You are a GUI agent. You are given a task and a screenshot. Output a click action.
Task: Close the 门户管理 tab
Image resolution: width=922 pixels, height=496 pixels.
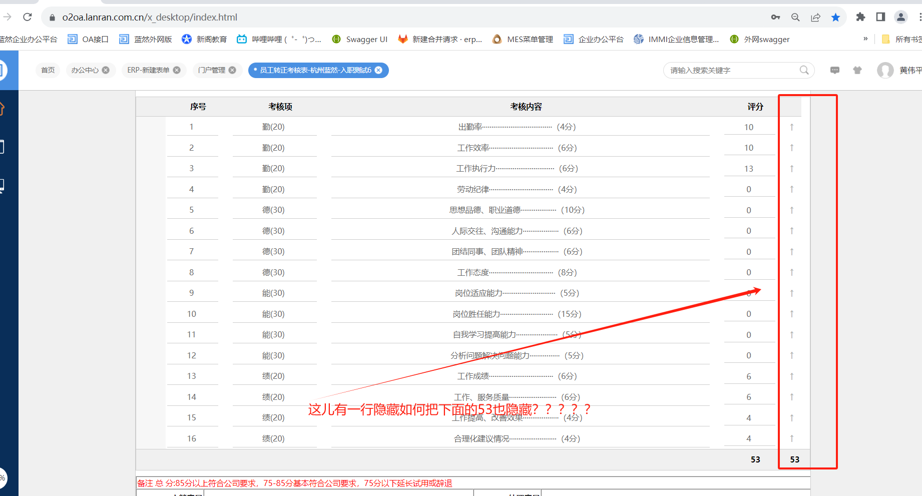pos(232,70)
